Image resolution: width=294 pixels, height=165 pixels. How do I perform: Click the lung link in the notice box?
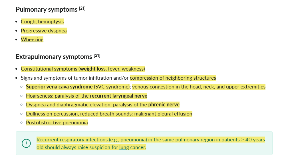(124, 147)
